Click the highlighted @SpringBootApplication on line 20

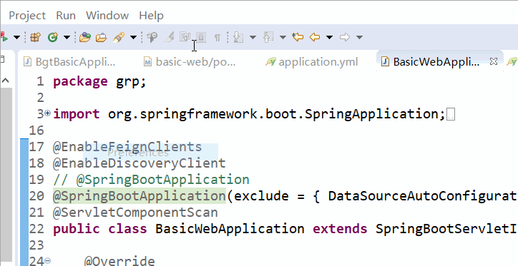(x=139, y=196)
